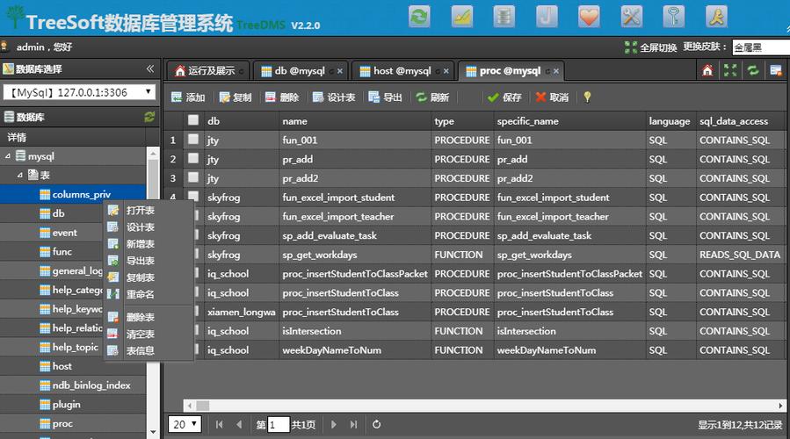
Task: Open the J icon in header
Action: [x=547, y=17]
